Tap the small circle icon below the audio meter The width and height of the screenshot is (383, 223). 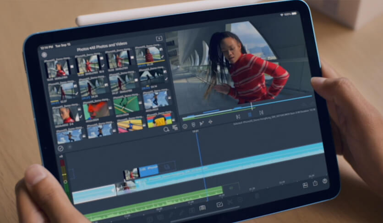(x=65, y=182)
